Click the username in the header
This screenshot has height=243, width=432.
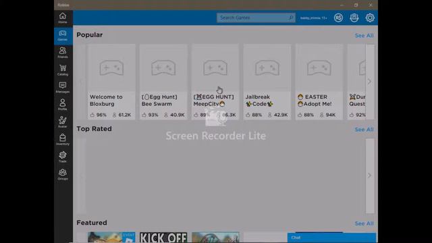pyautogui.click(x=313, y=18)
